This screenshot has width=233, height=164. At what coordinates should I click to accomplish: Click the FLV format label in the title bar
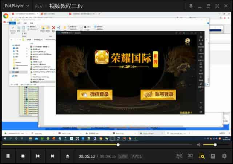(39, 6)
